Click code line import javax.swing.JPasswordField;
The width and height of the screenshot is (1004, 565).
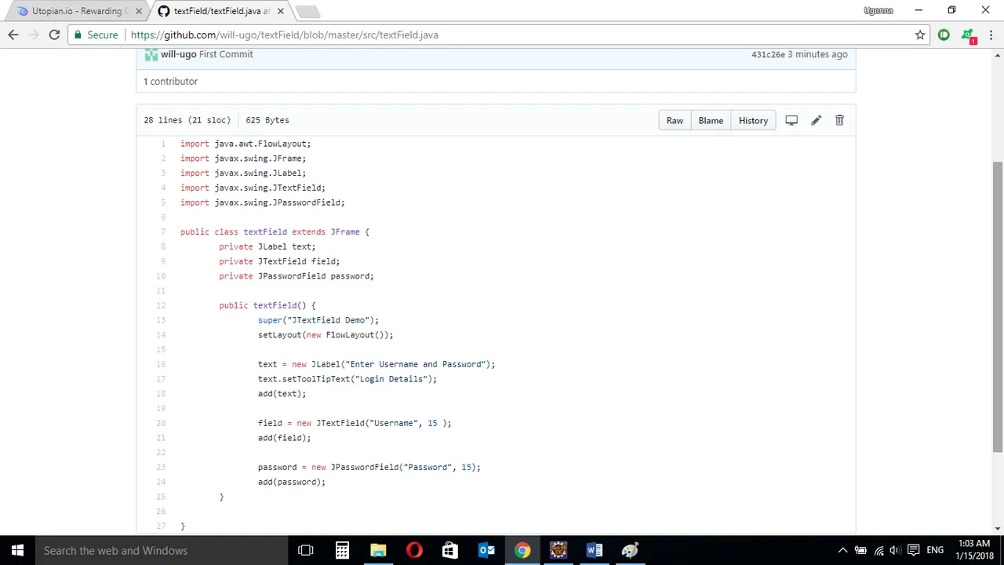(x=263, y=202)
